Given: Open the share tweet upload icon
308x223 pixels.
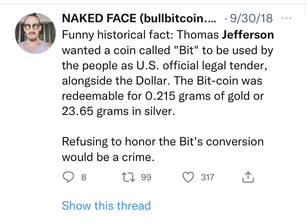Looking at the screenshot, I should pos(248,177).
